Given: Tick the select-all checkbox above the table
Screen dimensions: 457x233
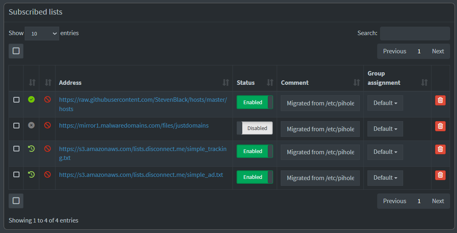Looking at the screenshot, I should [16, 51].
